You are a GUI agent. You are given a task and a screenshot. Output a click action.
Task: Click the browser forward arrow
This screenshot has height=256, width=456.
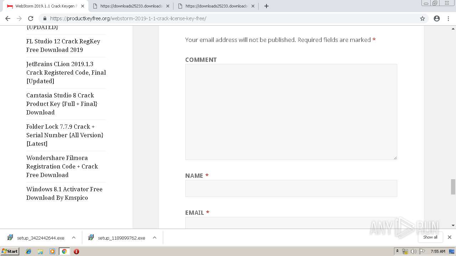19,18
